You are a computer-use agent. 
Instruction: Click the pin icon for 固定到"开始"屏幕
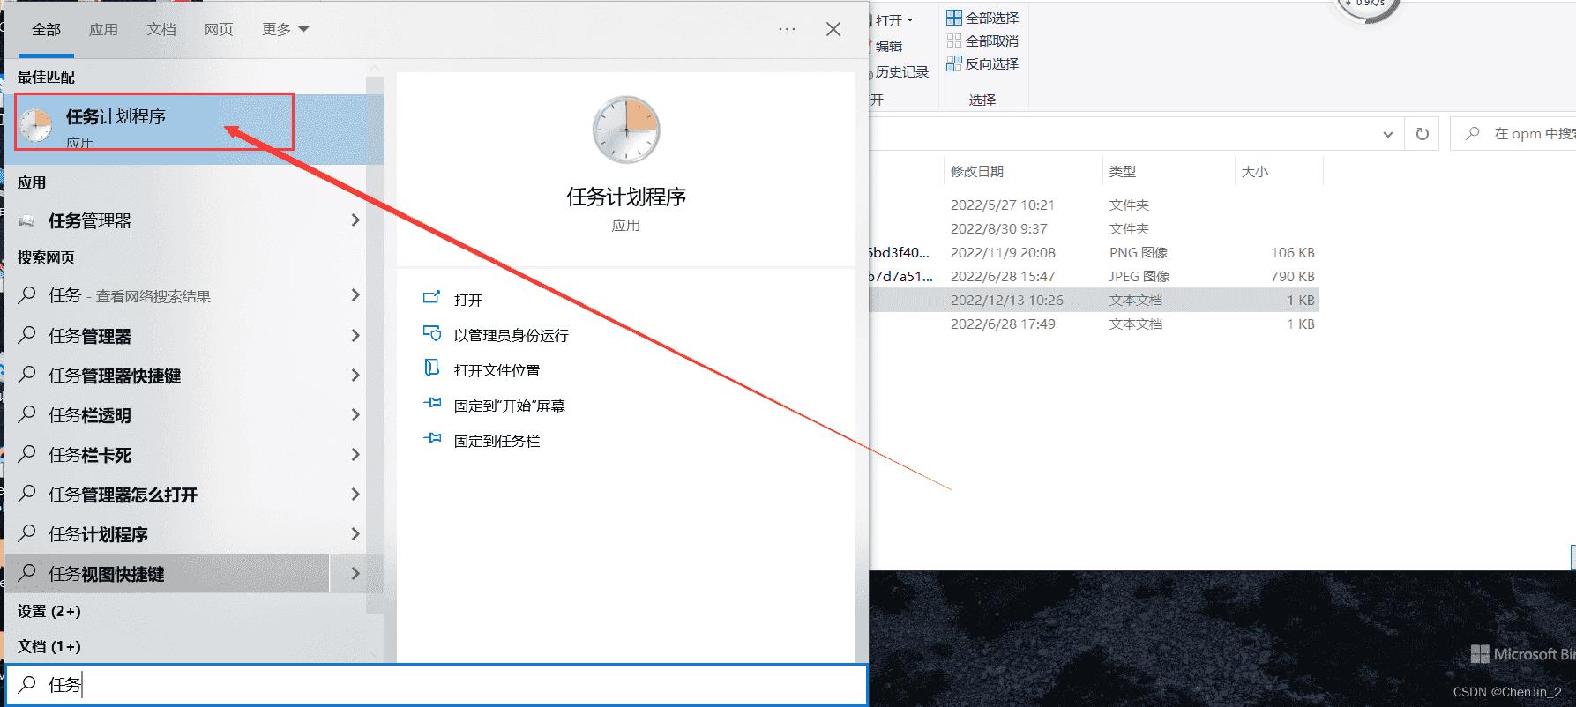432,404
